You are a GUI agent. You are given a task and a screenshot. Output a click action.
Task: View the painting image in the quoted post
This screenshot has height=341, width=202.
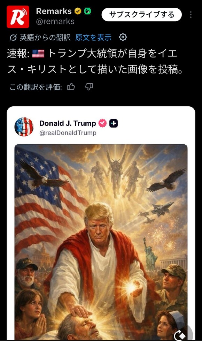point(101,242)
